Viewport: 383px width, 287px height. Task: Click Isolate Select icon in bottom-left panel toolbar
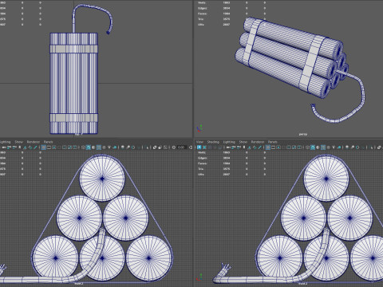click(x=147, y=147)
